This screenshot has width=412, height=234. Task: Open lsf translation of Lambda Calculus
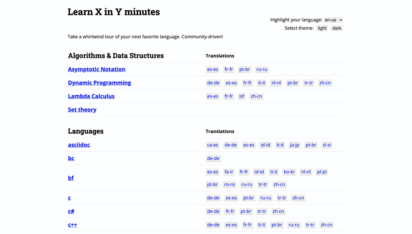click(242, 97)
